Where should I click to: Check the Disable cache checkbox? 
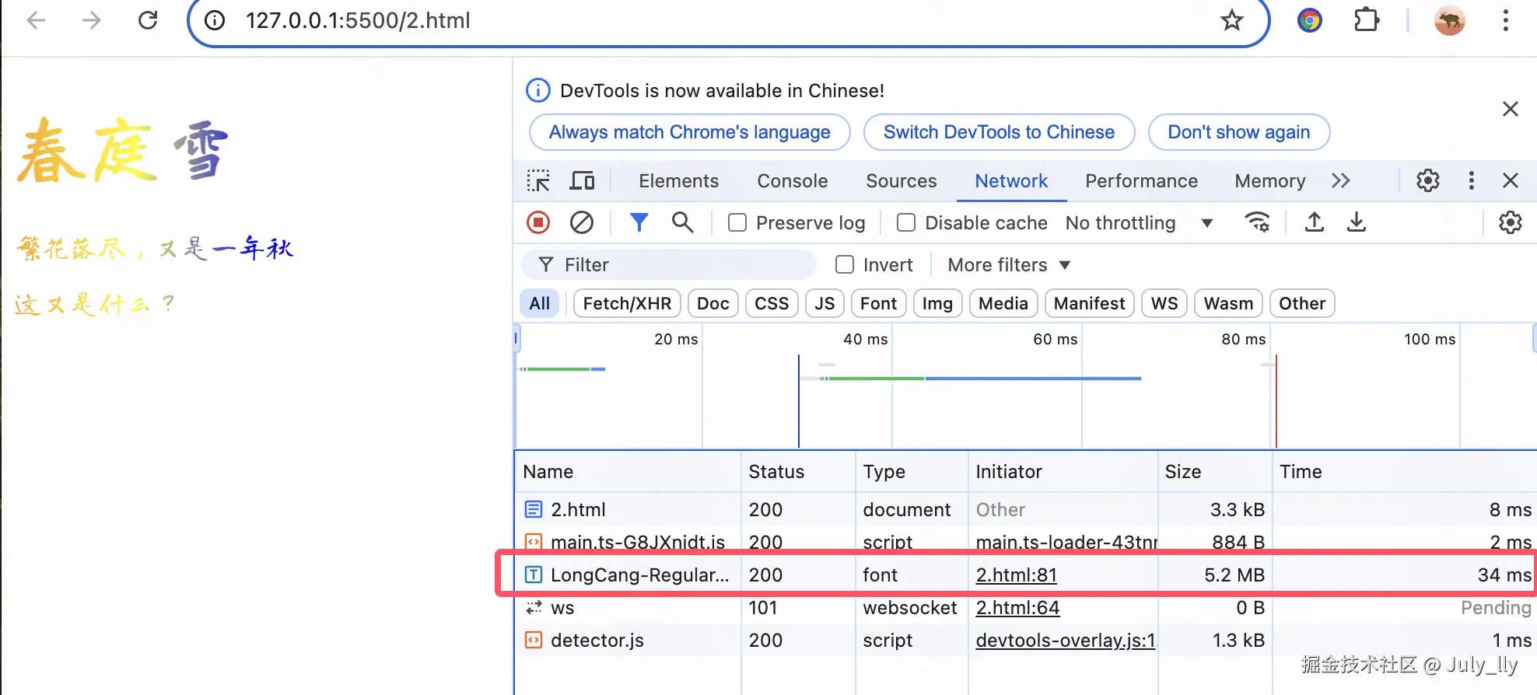[x=906, y=223]
